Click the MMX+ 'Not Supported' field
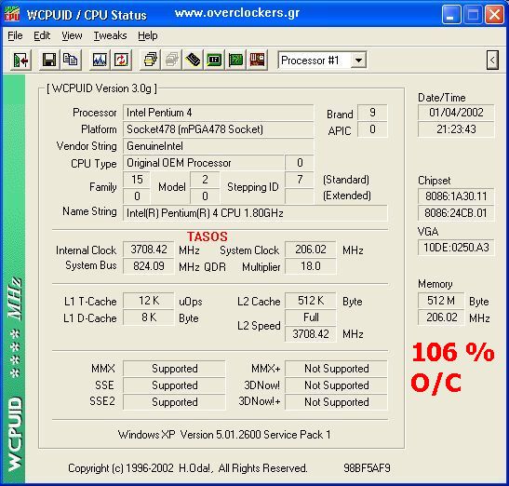 [x=336, y=369]
